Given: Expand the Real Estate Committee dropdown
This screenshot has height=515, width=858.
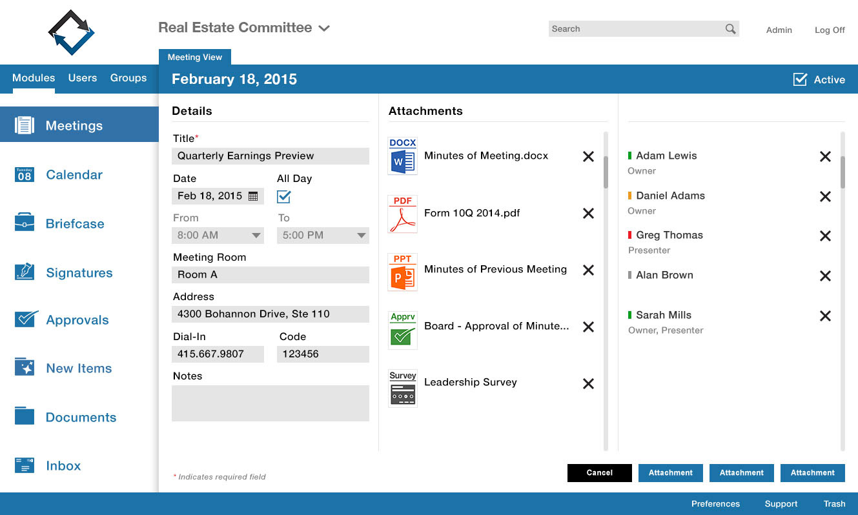Looking at the screenshot, I should click(324, 28).
